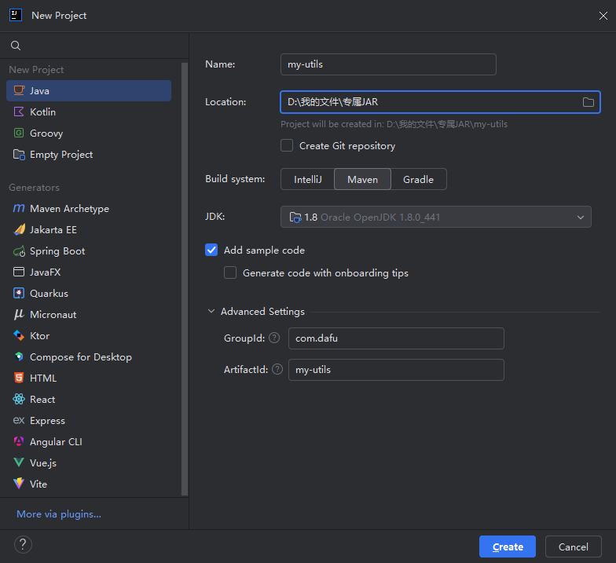Open More via plugins link

[59, 514]
